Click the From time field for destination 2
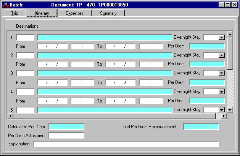240x156 pixels. point(82,64)
